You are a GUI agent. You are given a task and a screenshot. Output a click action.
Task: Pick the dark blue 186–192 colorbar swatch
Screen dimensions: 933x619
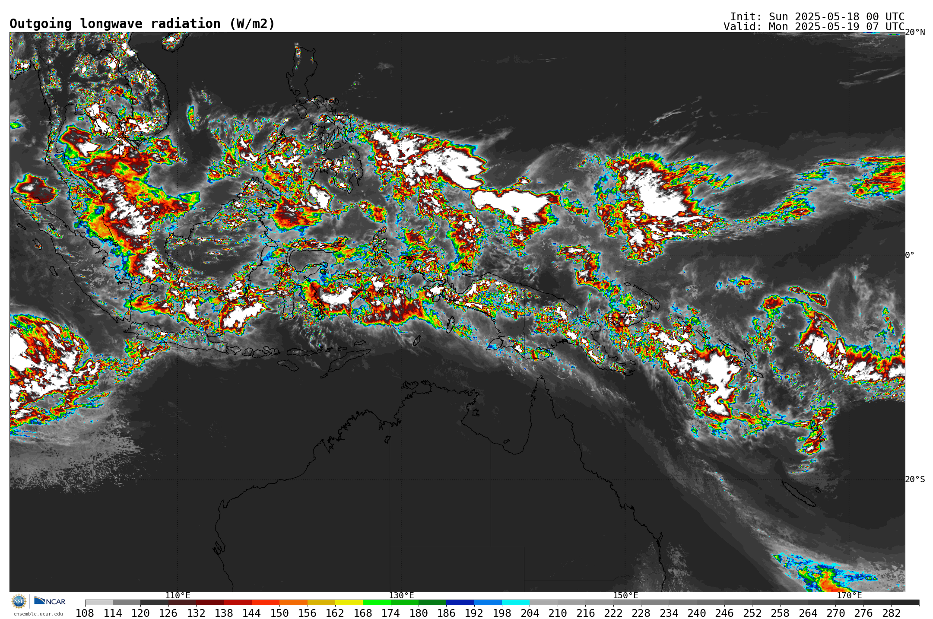click(460, 602)
